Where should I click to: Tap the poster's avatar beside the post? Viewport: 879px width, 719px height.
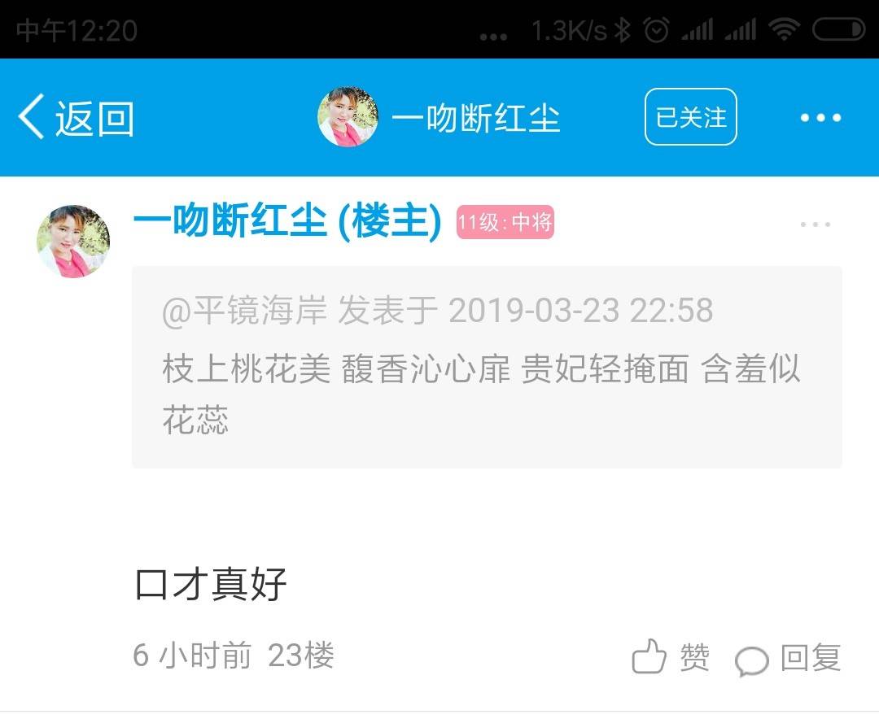(x=73, y=241)
